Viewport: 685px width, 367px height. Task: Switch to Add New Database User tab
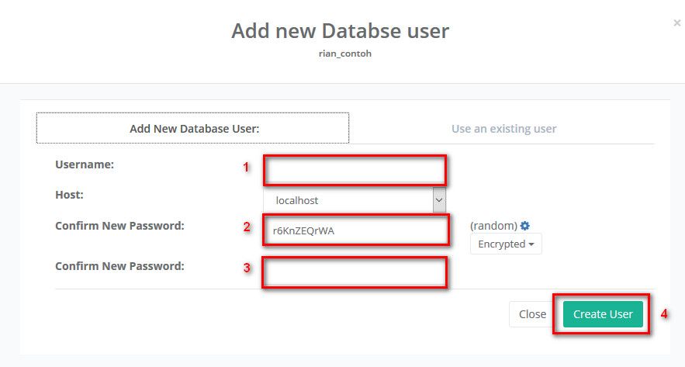click(x=192, y=129)
